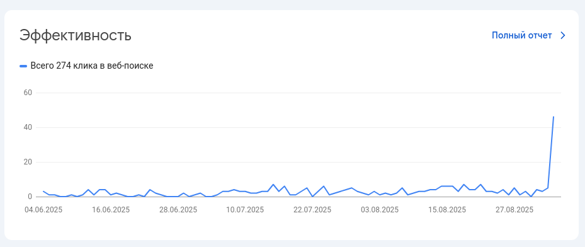Viewport: 585px width, 247px height.
Task: Select the legend text "Всего 274 клика в веб-поиске"
Action: point(92,66)
